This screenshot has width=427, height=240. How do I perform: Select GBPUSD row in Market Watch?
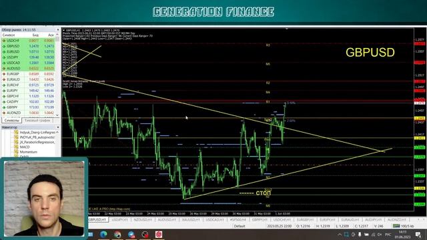click(x=28, y=46)
